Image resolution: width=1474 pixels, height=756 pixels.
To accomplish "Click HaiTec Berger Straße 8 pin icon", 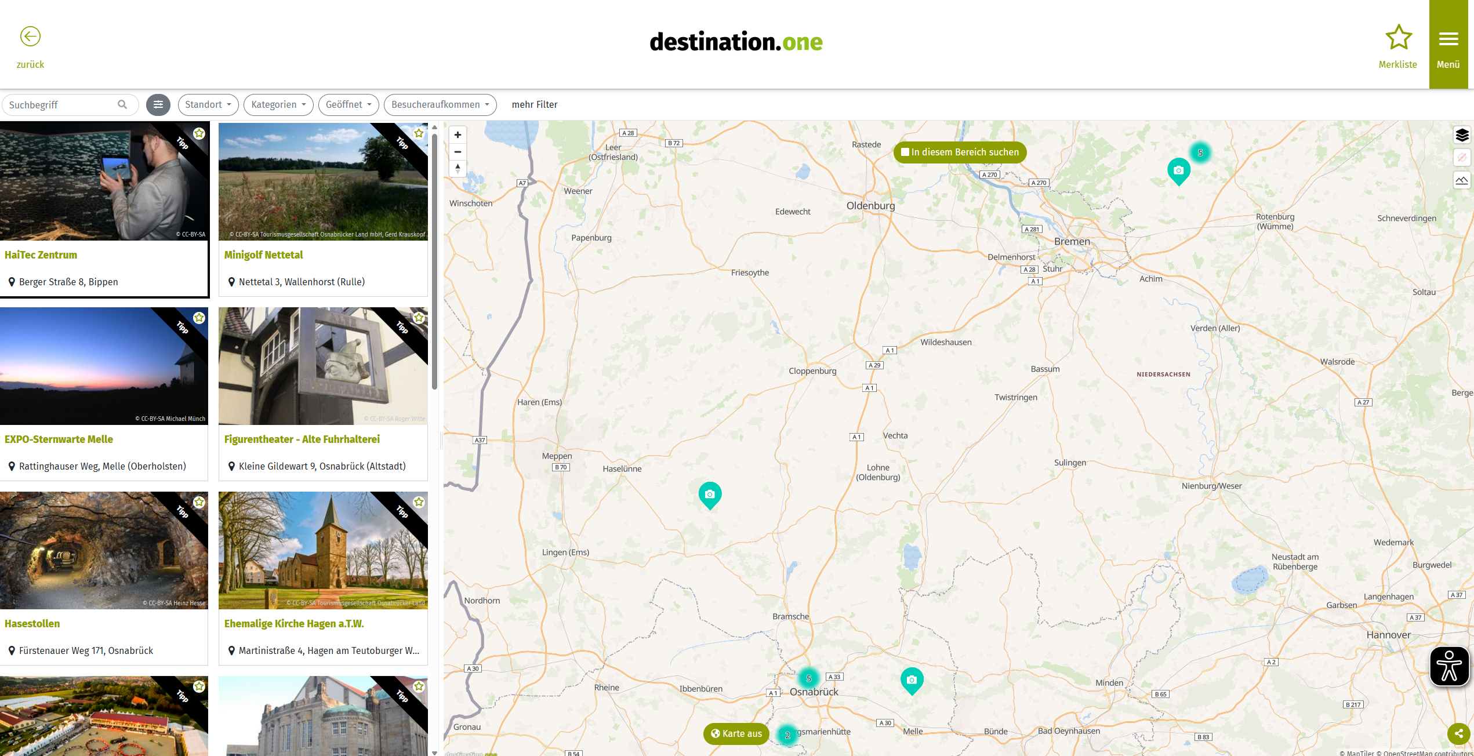I will pos(12,282).
